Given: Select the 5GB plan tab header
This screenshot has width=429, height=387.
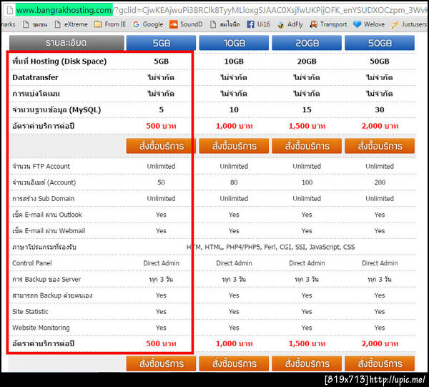Looking at the screenshot, I should point(161,43).
